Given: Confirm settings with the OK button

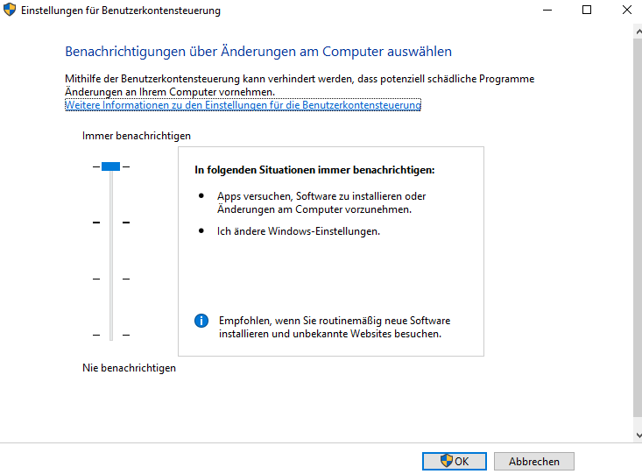Looking at the screenshot, I should 455,462.
